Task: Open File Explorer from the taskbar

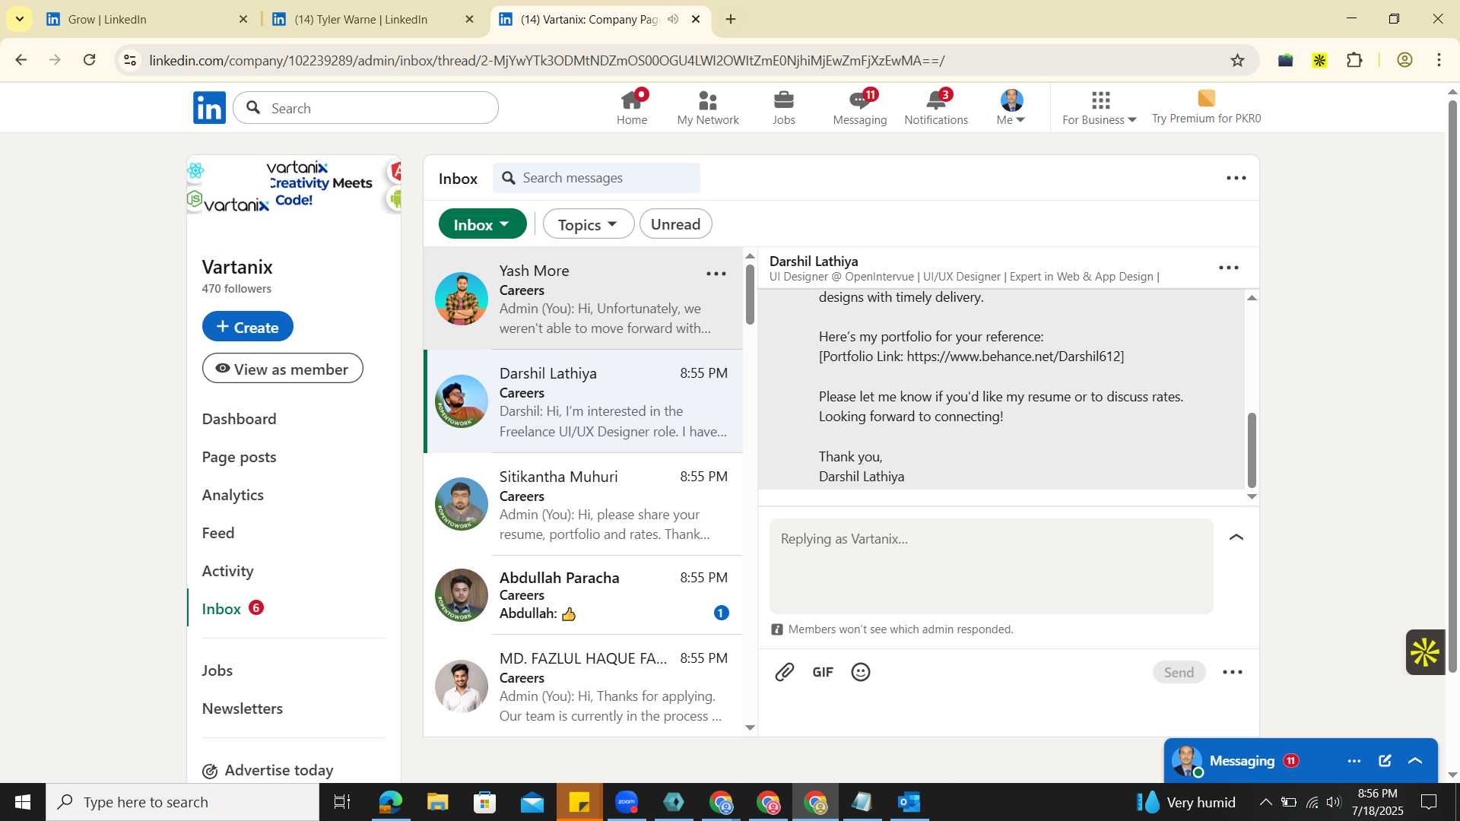Action: click(x=437, y=802)
